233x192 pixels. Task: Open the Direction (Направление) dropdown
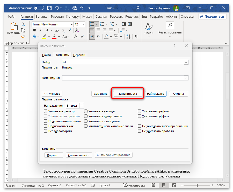[82, 106]
